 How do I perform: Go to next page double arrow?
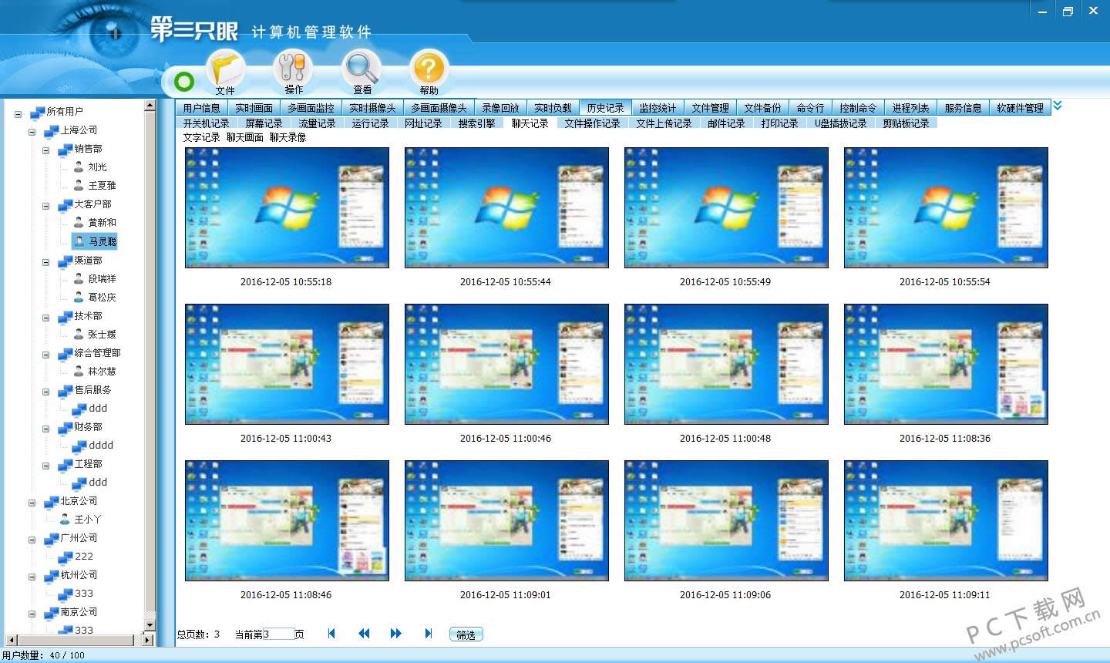(395, 634)
